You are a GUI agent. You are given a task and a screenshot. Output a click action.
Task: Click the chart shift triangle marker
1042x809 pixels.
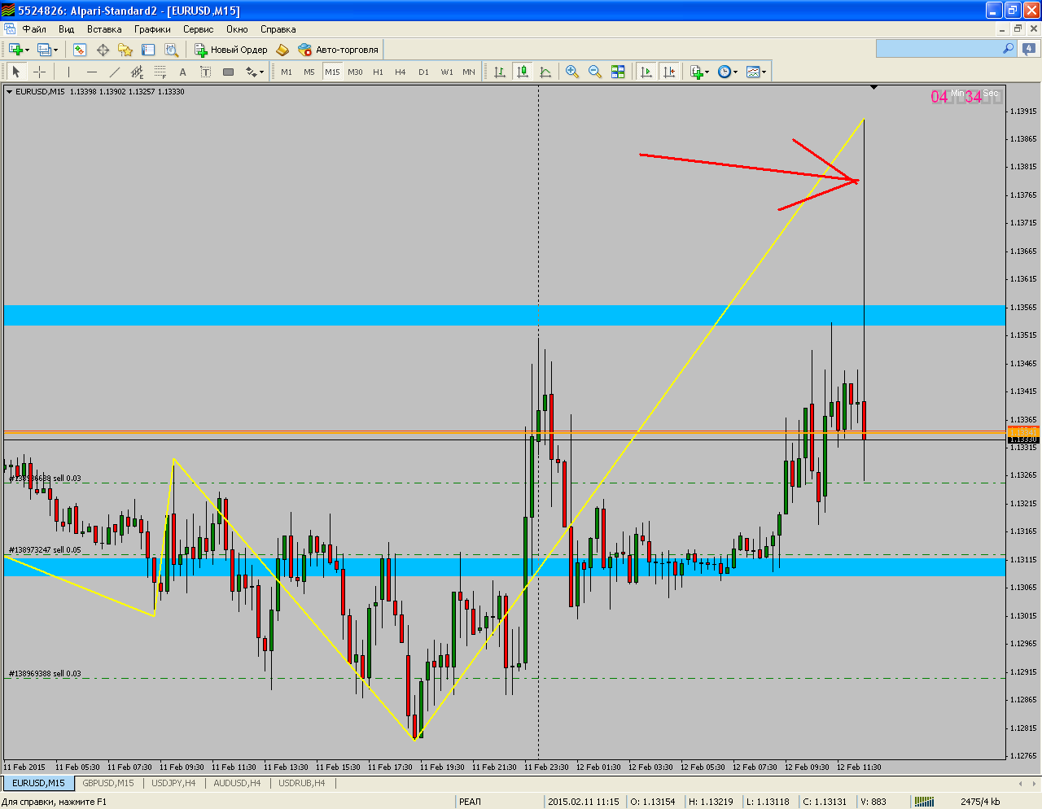(873, 87)
